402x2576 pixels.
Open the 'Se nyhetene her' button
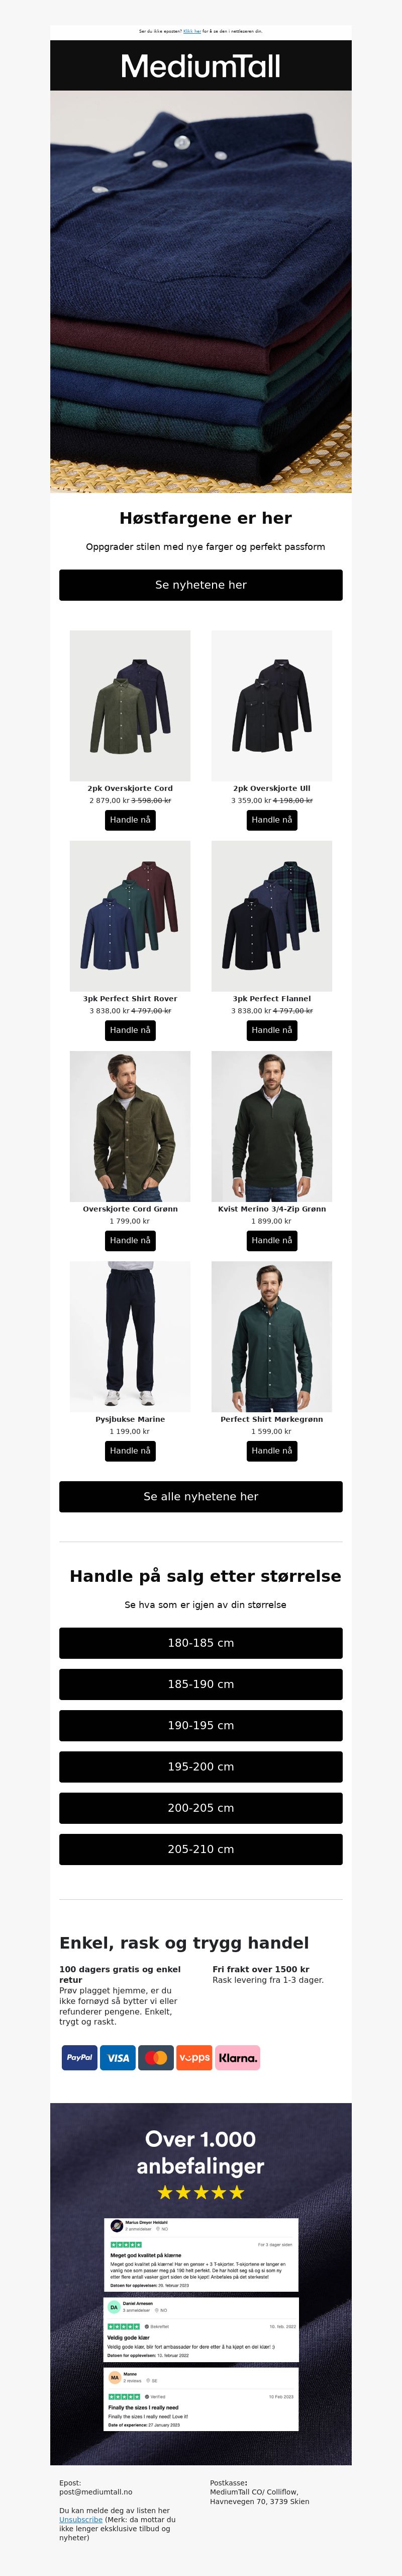point(200,585)
